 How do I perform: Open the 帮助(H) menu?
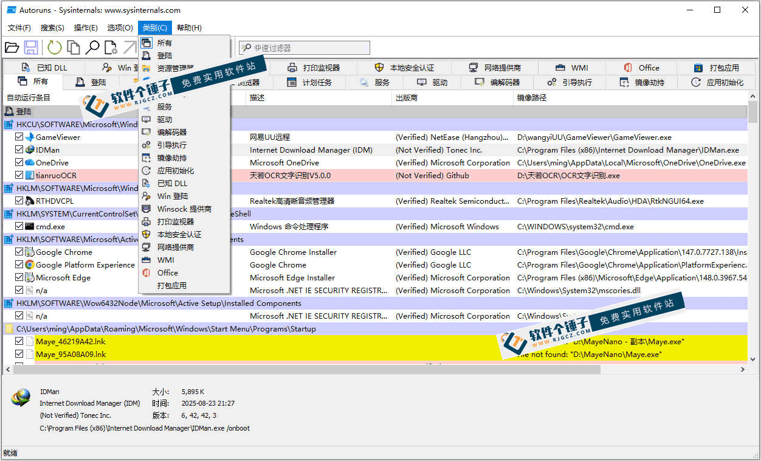click(x=189, y=28)
